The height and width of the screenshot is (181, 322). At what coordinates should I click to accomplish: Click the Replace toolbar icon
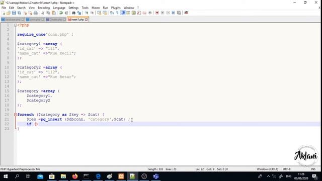coord(79,13)
